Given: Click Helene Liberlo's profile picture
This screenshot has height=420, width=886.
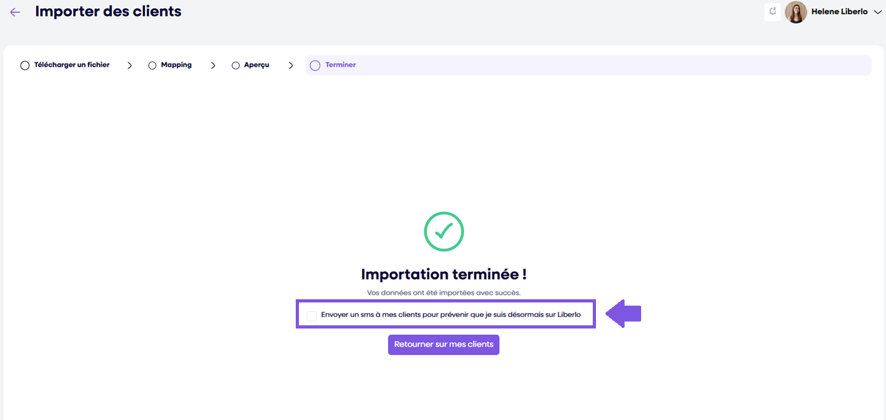Looking at the screenshot, I should (x=795, y=11).
